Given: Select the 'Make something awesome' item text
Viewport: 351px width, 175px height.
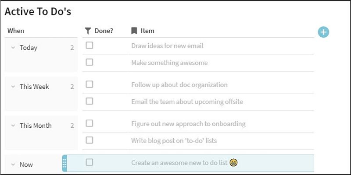Looking at the screenshot, I should (169, 63).
